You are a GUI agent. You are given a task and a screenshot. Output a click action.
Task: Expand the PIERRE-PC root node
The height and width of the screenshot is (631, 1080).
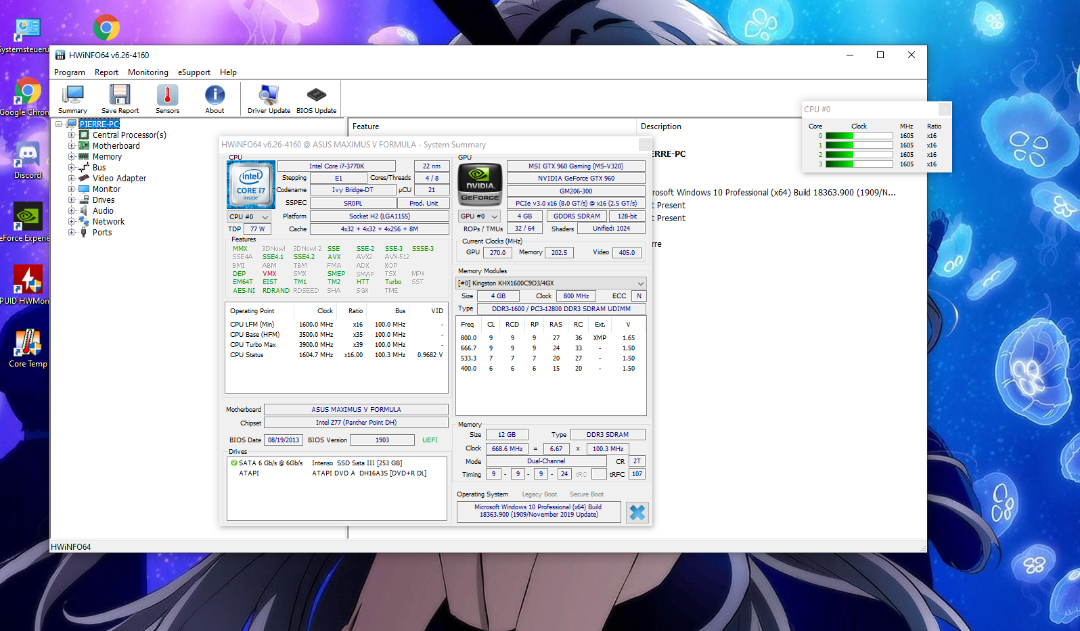pyautogui.click(x=59, y=124)
